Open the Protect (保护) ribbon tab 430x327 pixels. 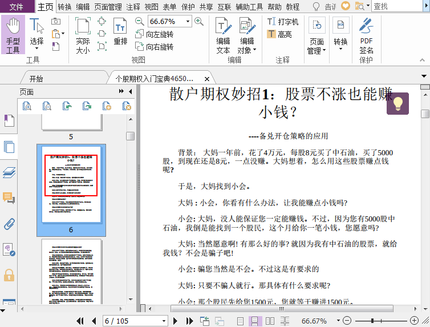[x=188, y=7]
